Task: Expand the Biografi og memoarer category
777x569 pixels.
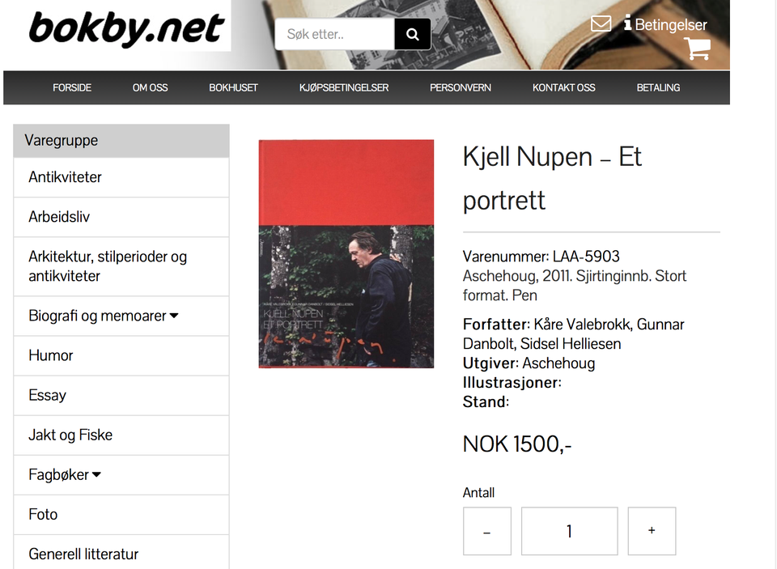Action: pos(174,316)
